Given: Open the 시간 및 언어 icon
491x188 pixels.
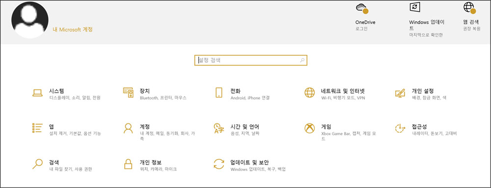Looking at the screenshot, I should pos(219,128).
